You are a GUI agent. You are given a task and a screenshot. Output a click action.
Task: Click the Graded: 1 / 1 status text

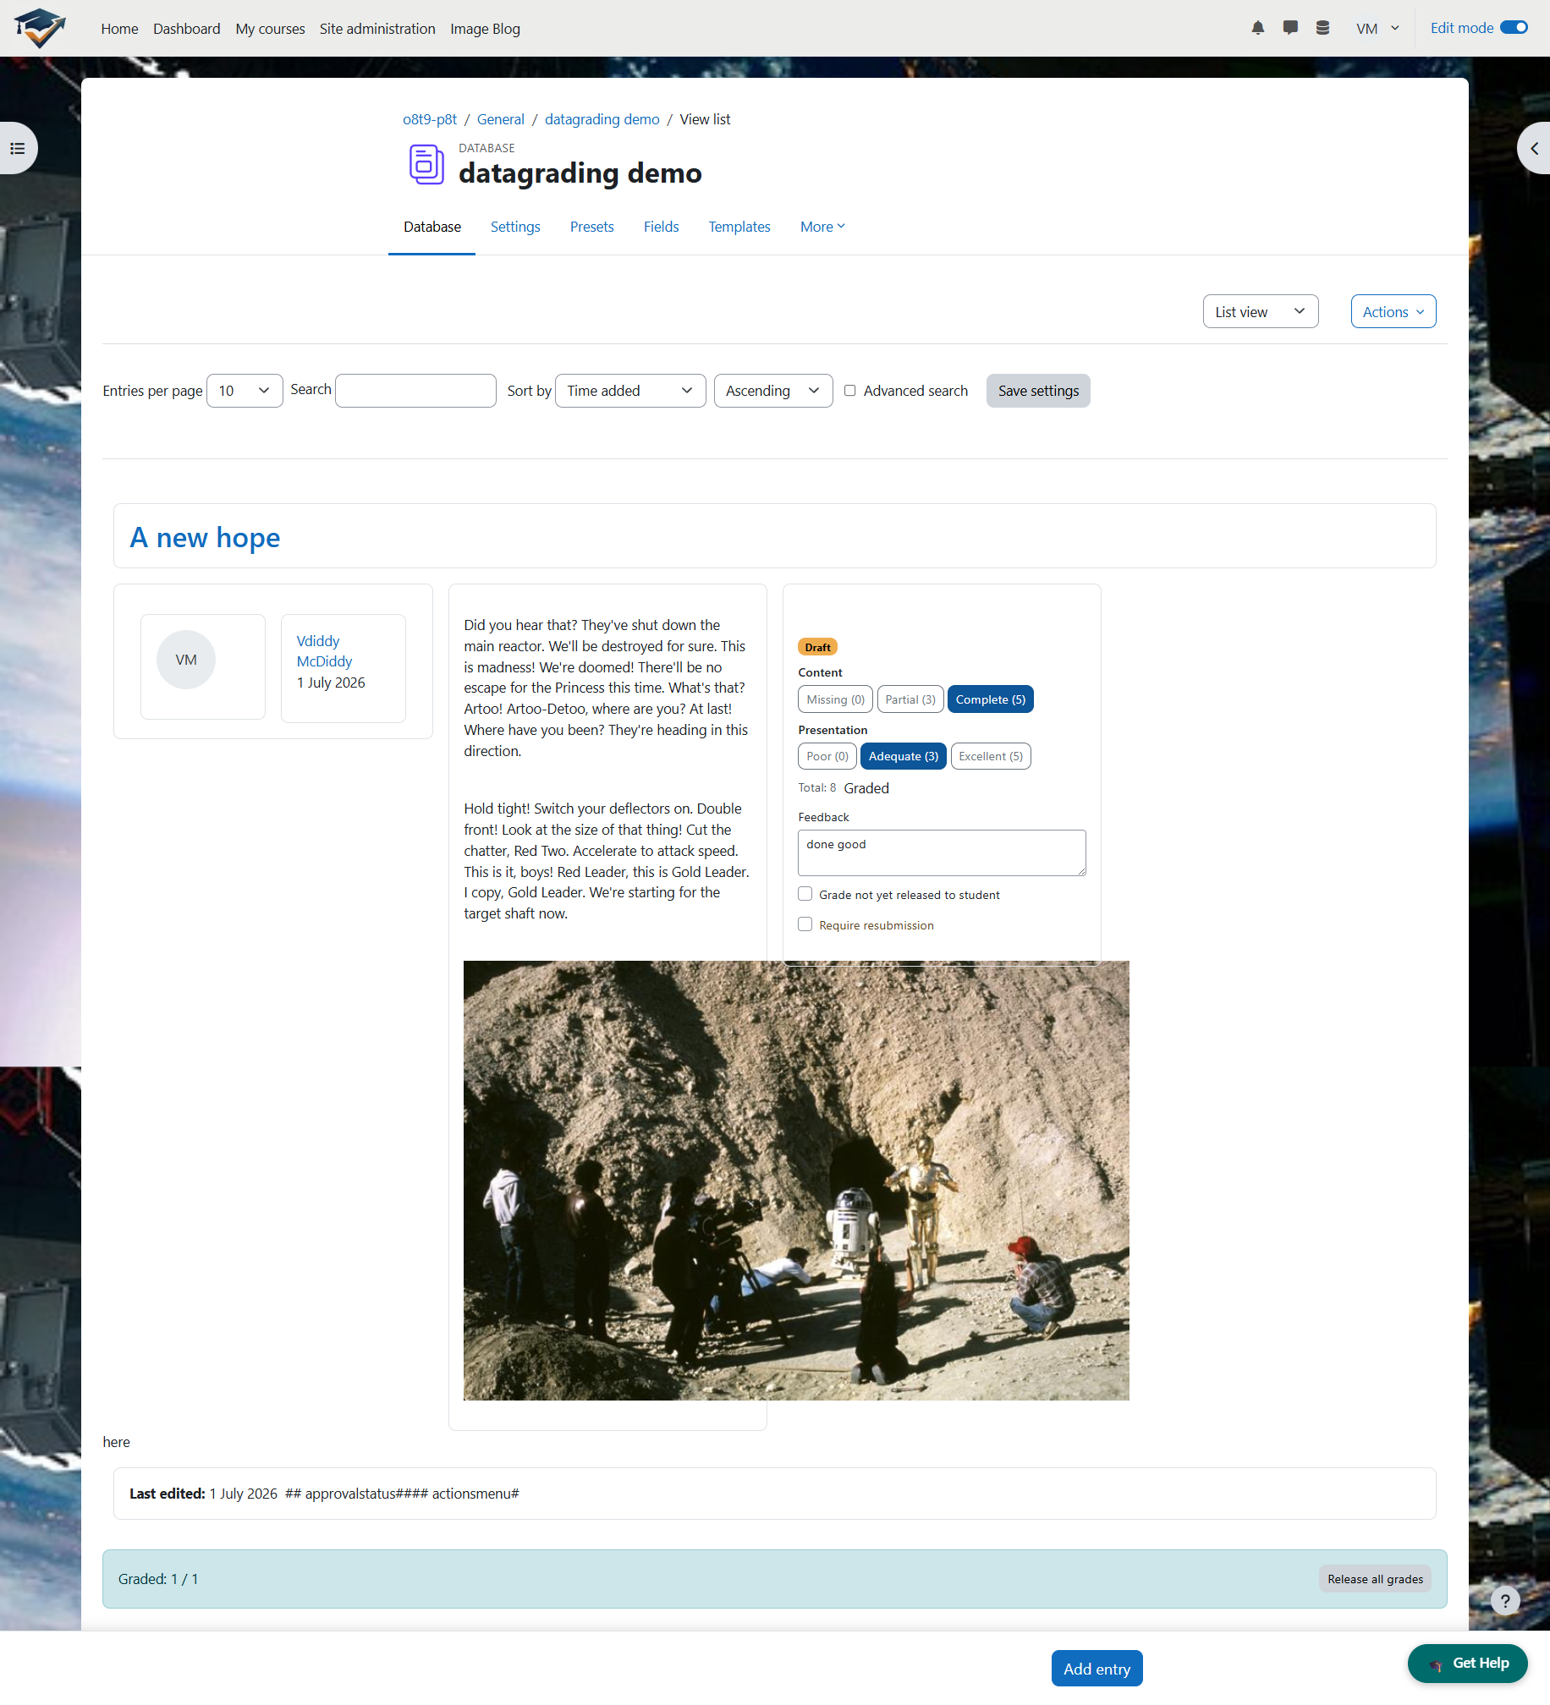point(158,1579)
